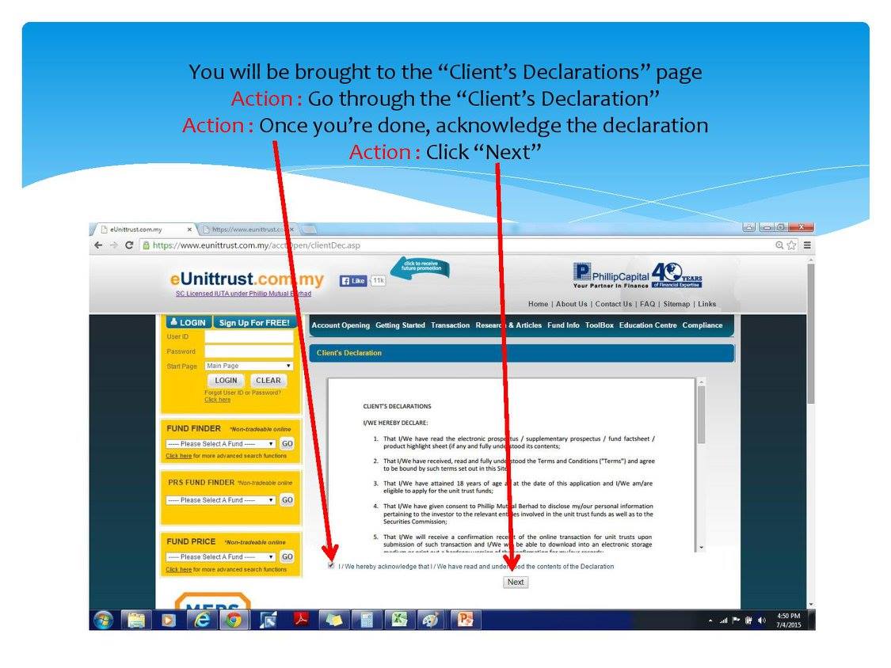The width and height of the screenshot is (891, 668).
Task: Click the zoom magnifier icon in the address bar
Action: pyautogui.click(x=779, y=245)
